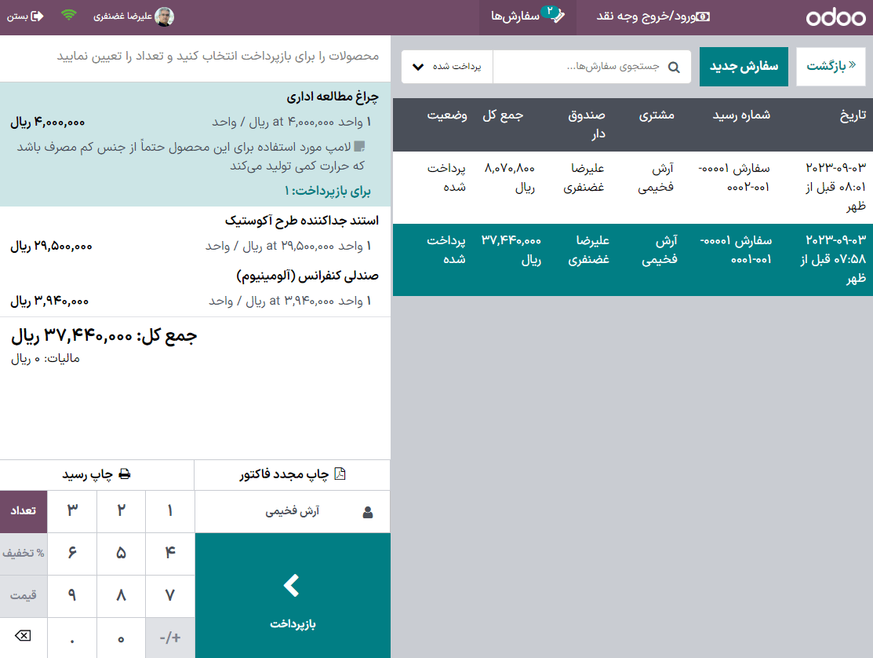Click the Odoo logo
Viewport: 873px width, 658px height.
click(x=836, y=16)
